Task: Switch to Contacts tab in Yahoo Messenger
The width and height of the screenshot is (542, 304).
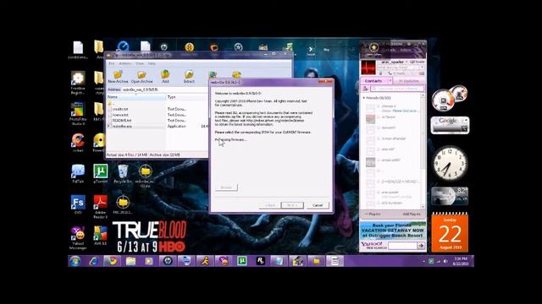Action: coord(373,81)
